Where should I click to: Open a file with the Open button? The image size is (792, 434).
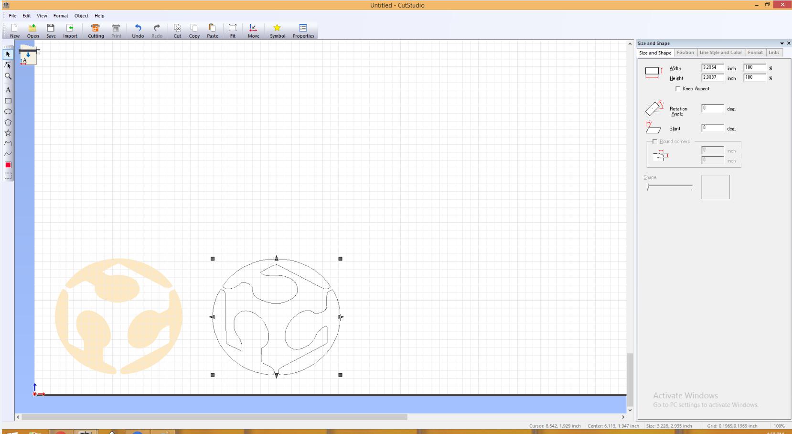pos(33,31)
